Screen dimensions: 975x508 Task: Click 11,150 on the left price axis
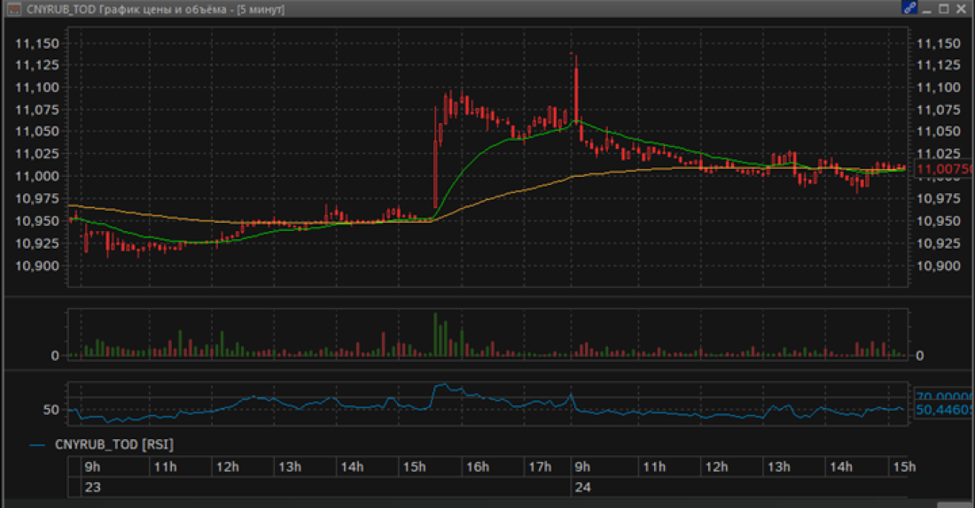pos(37,43)
